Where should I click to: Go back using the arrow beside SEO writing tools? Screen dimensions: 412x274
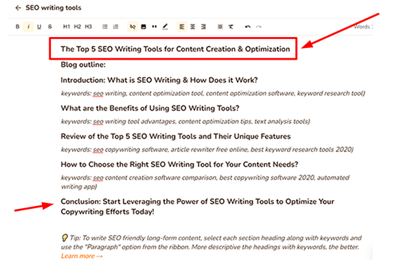click(18, 8)
